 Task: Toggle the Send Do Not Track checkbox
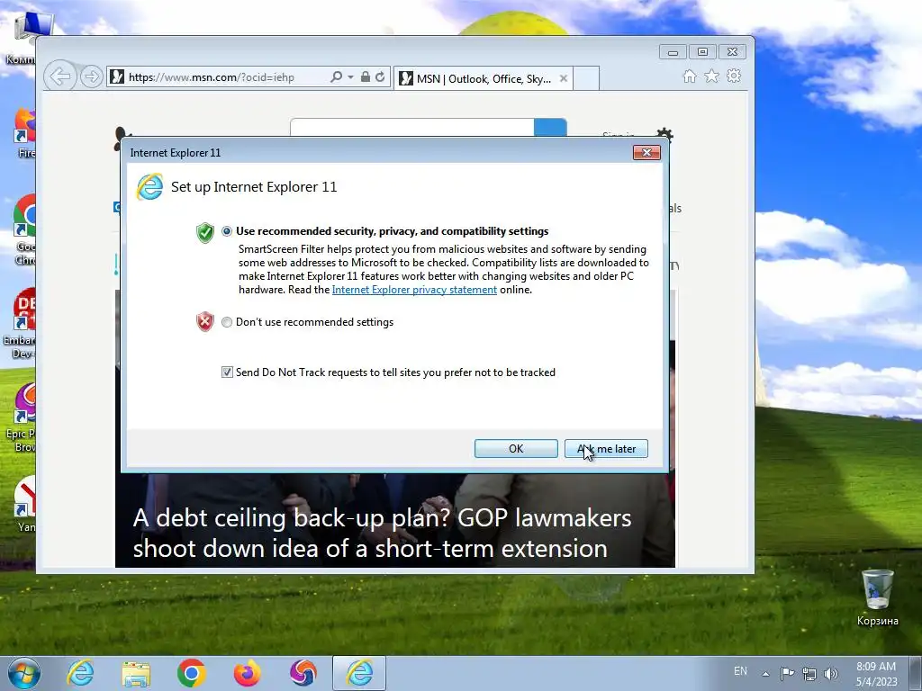(227, 372)
